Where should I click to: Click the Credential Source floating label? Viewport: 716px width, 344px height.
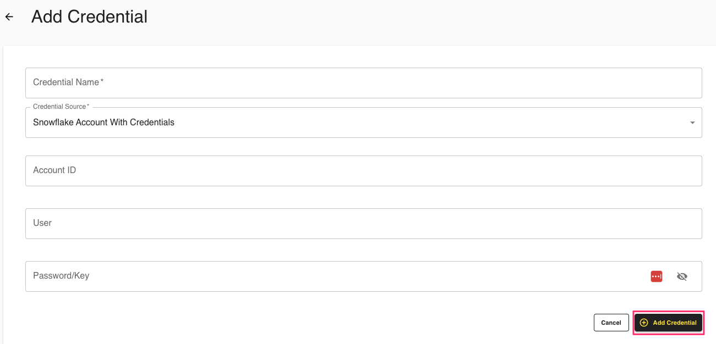click(x=59, y=107)
